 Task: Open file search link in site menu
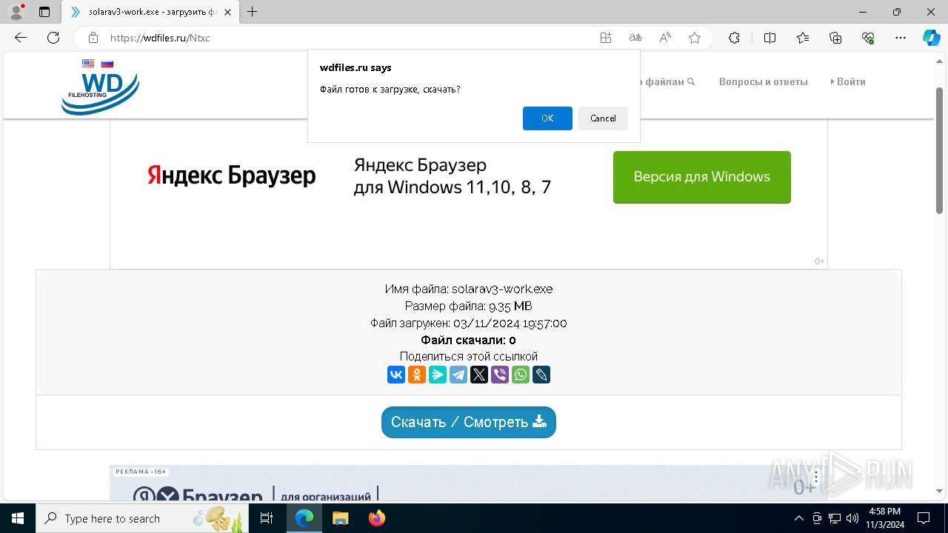coord(668,81)
